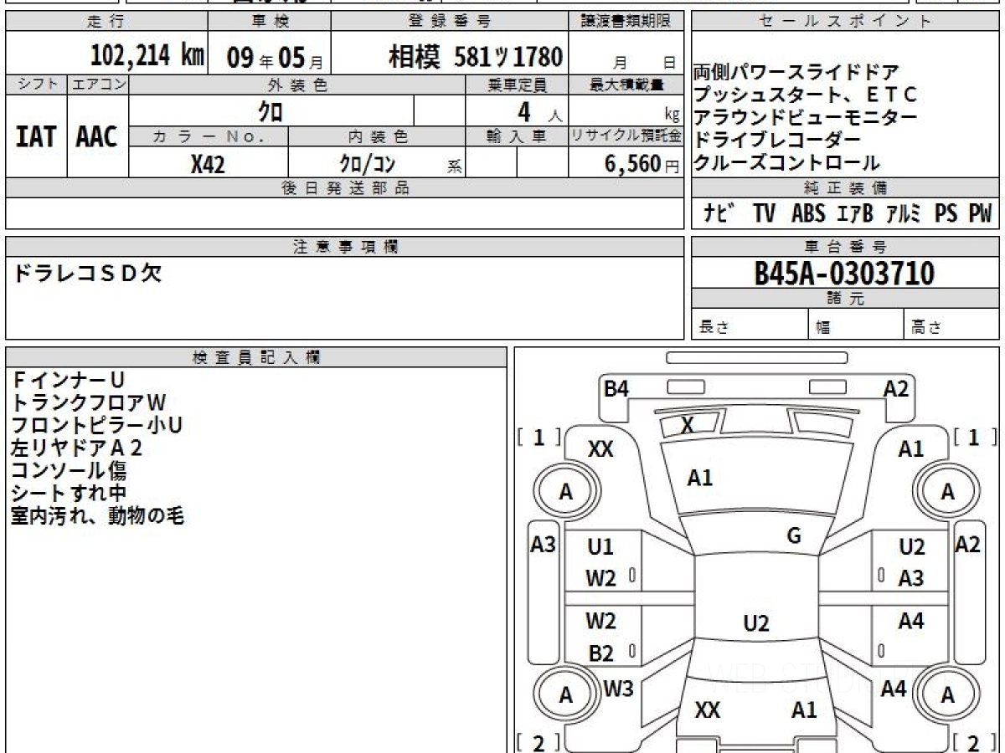Select the 室内汚れ、動物の毛 inspector note
Viewport: 1005px width, 753px height.
[x=97, y=516]
